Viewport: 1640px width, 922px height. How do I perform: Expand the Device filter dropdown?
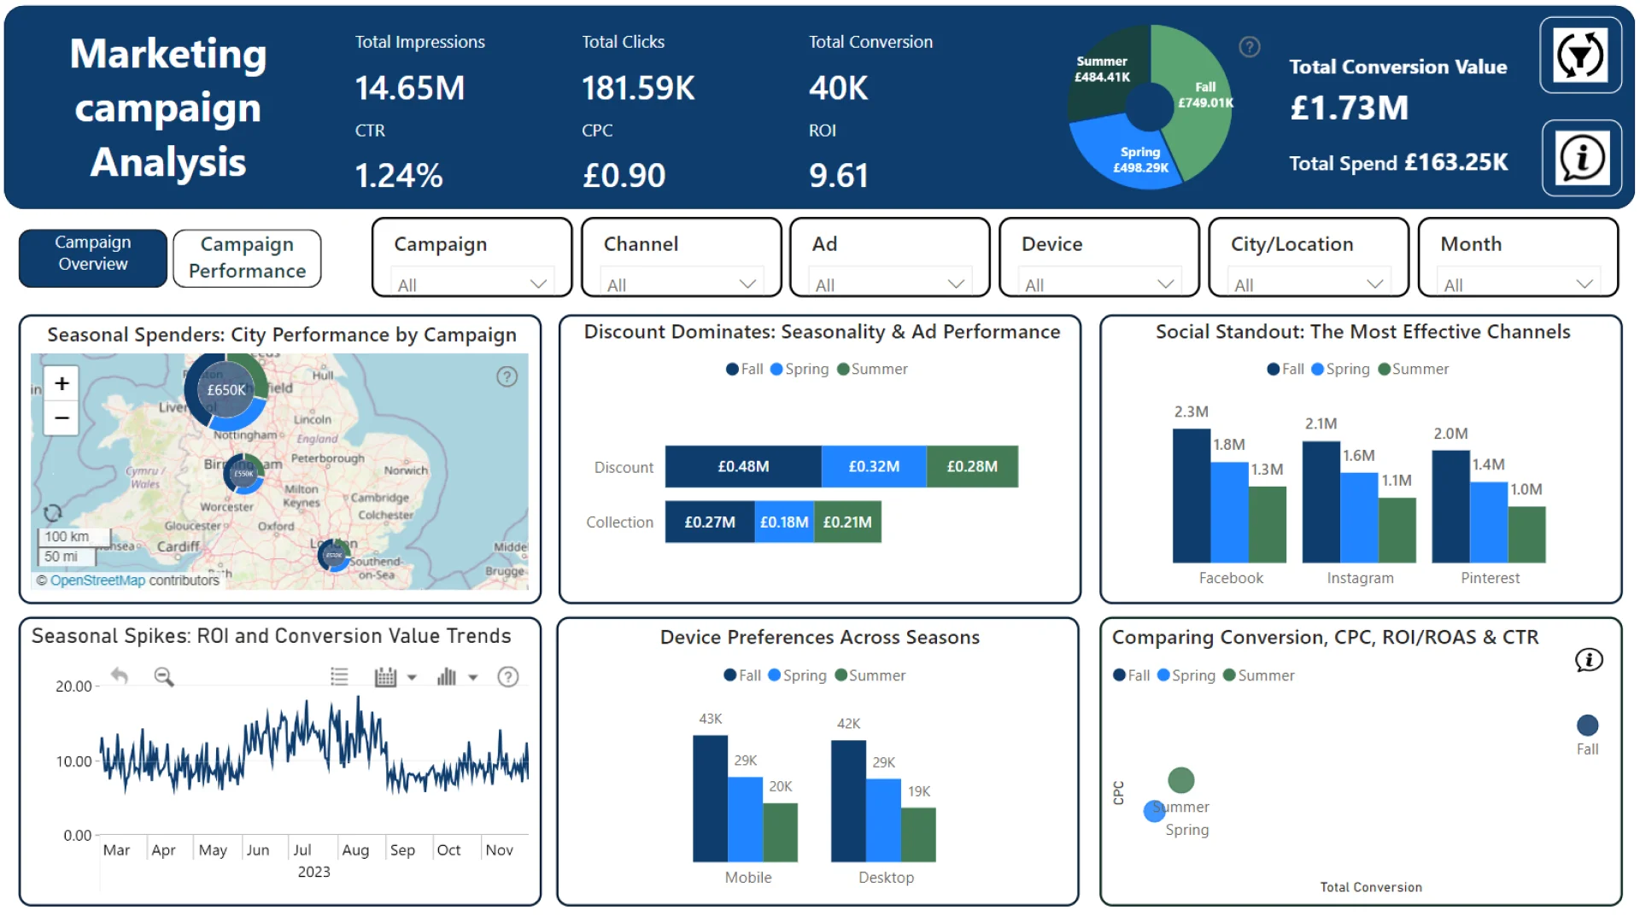[1099, 283]
